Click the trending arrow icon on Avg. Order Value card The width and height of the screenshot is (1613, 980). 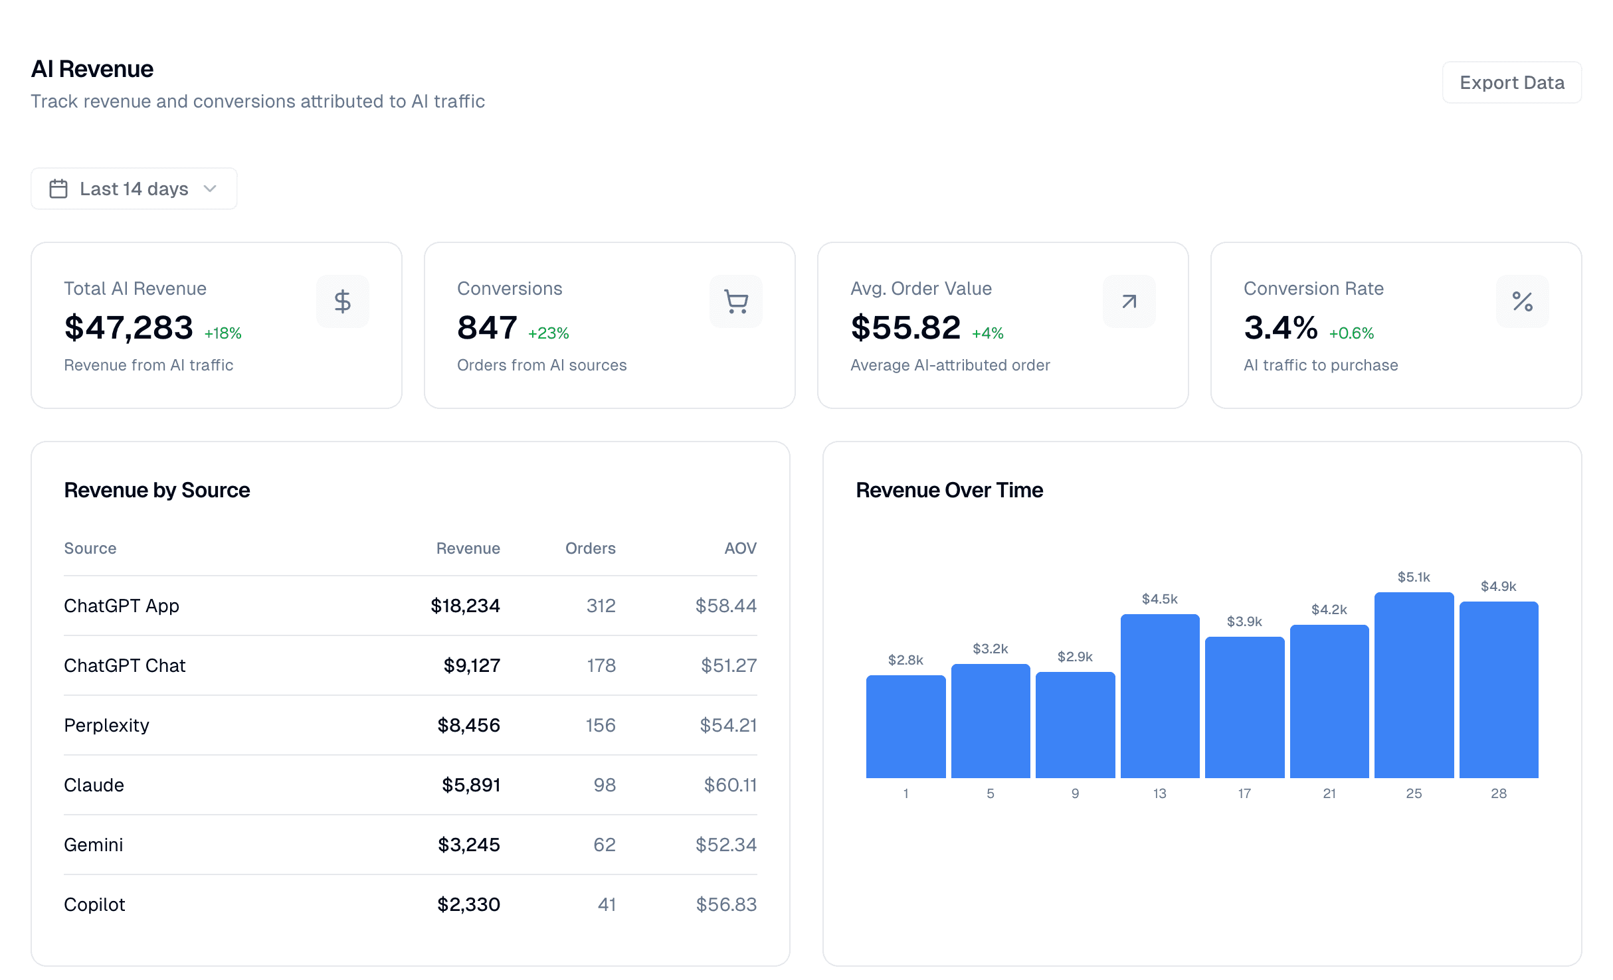(x=1128, y=301)
